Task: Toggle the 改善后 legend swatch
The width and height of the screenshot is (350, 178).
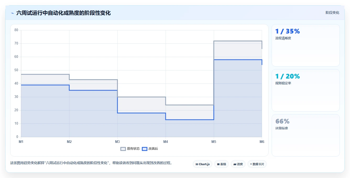Action: (145, 149)
